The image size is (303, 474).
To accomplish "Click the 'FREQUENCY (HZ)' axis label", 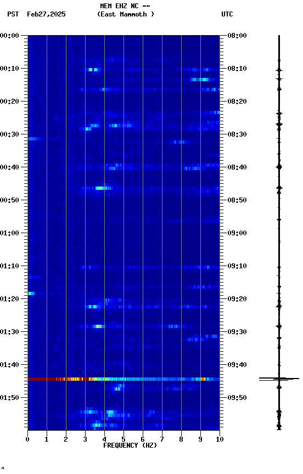I will point(130,445).
